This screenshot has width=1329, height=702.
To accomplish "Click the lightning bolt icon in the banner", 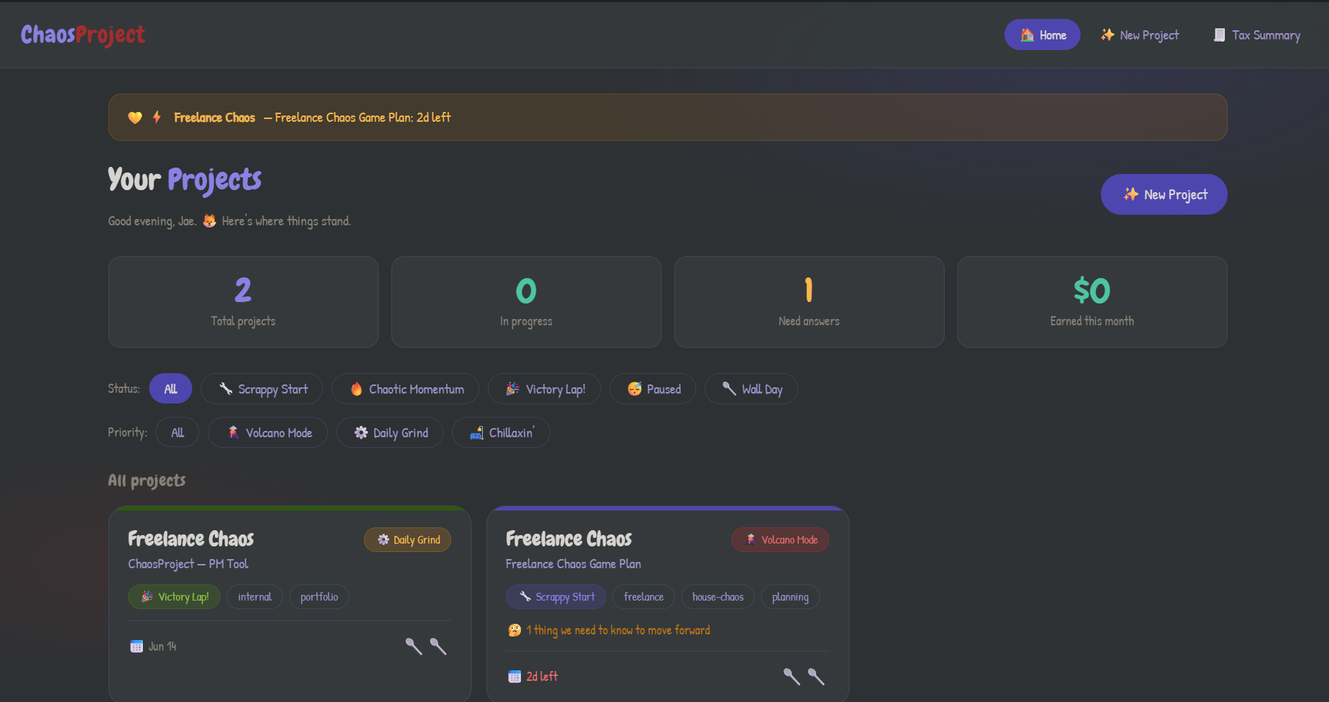I will coord(157,117).
